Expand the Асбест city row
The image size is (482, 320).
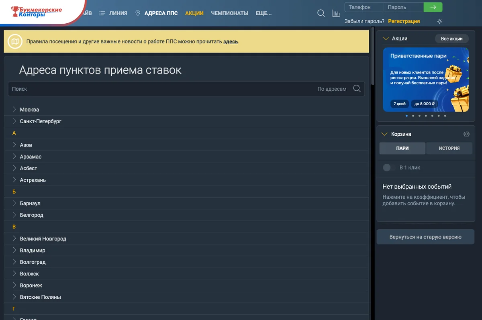pos(186,168)
